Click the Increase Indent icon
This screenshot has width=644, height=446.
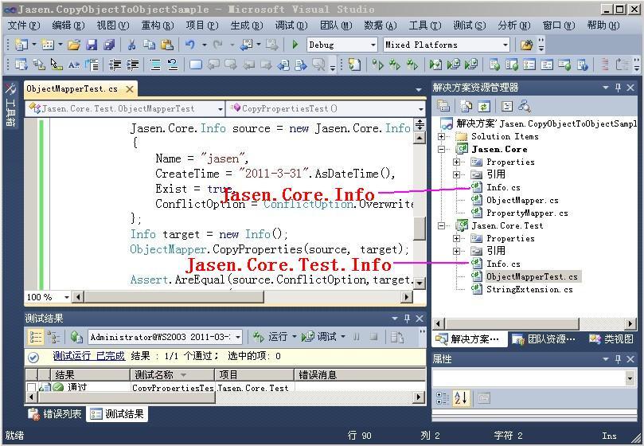pyautogui.click(x=132, y=65)
